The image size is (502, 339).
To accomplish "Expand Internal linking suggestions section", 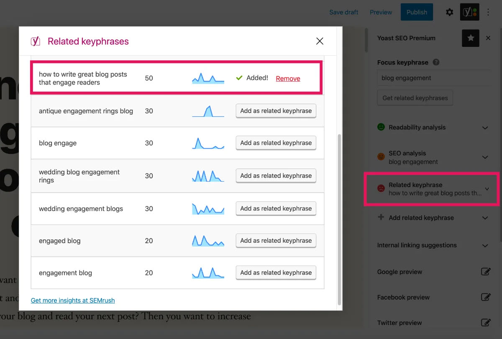I will (x=485, y=246).
